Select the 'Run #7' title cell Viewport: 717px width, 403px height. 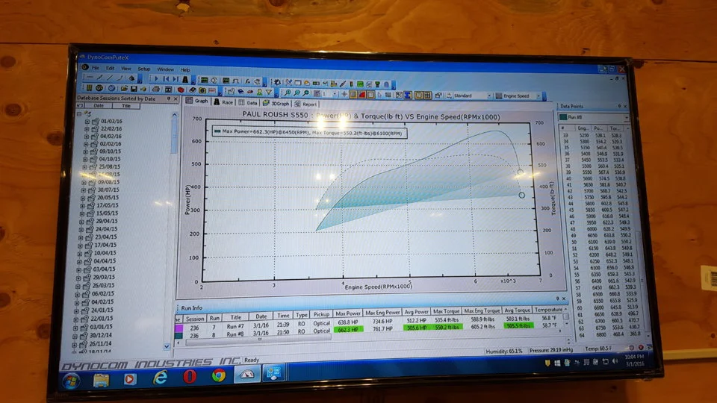tap(235, 327)
